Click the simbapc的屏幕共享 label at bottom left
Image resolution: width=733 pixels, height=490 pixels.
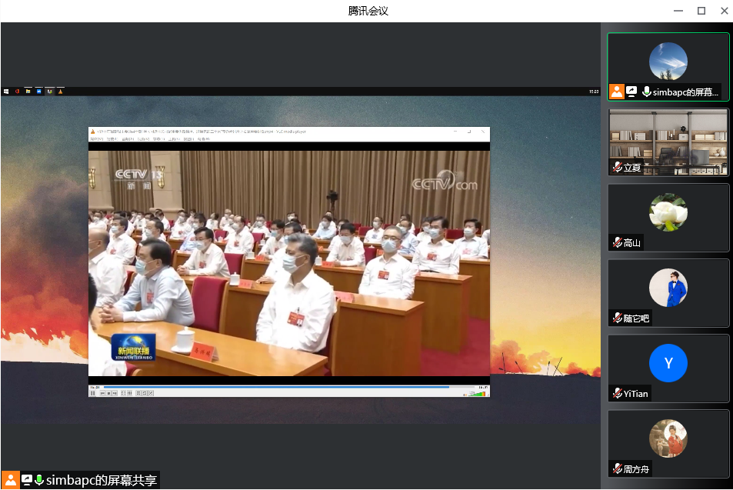(x=102, y=480)
